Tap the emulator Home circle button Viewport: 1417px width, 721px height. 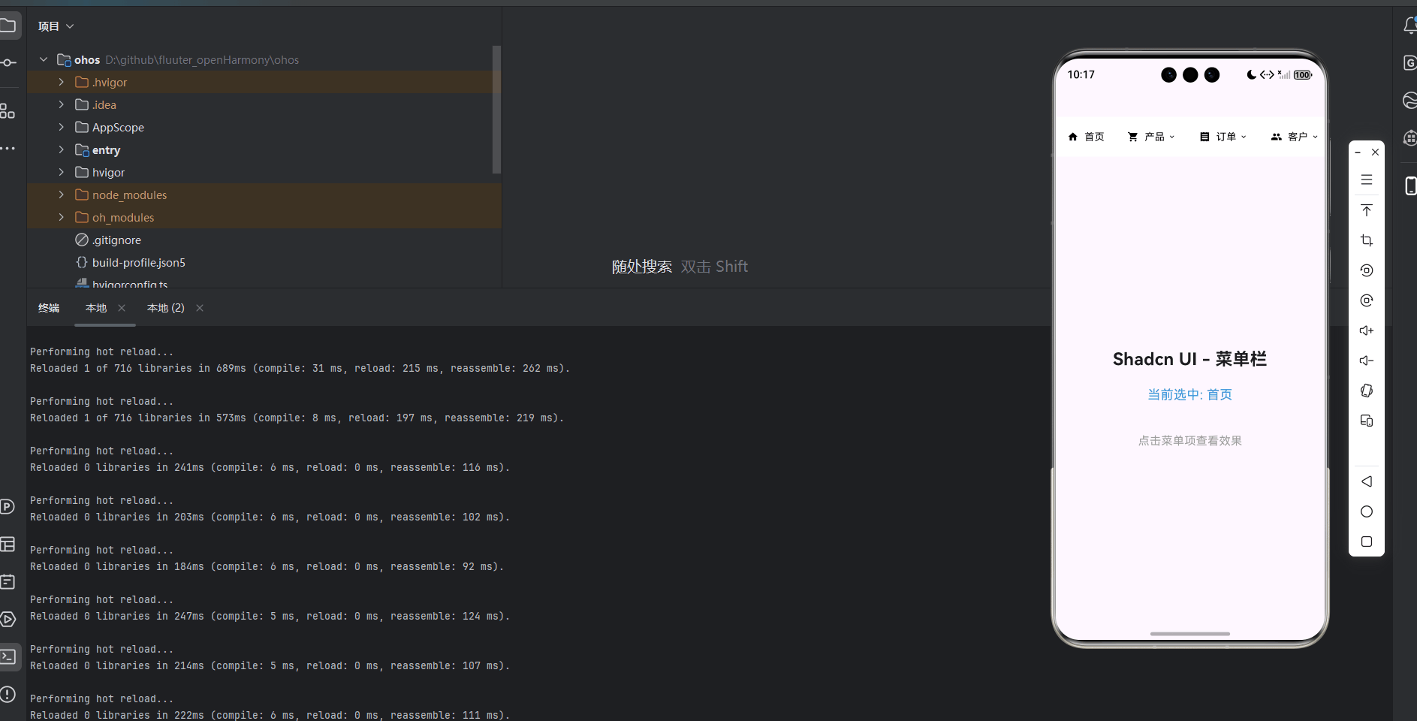coord(1367,511)
